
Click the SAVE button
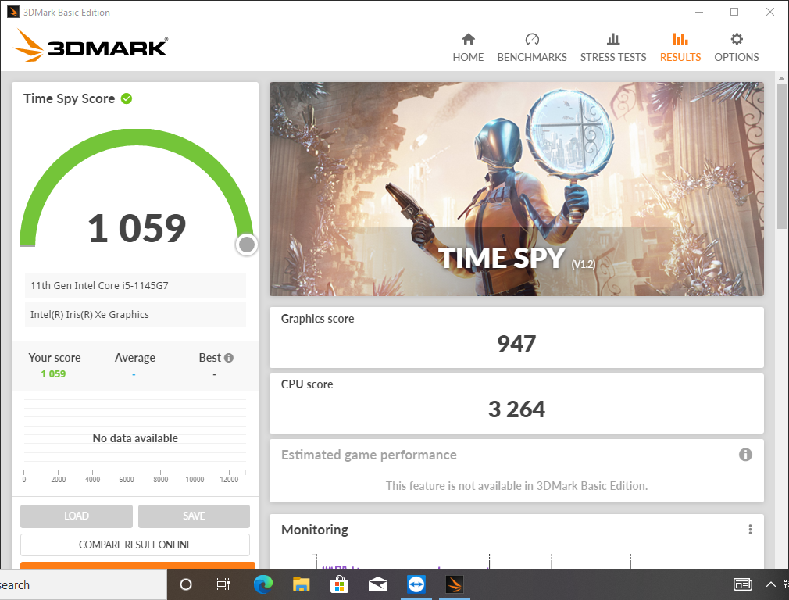click(194, 516)
